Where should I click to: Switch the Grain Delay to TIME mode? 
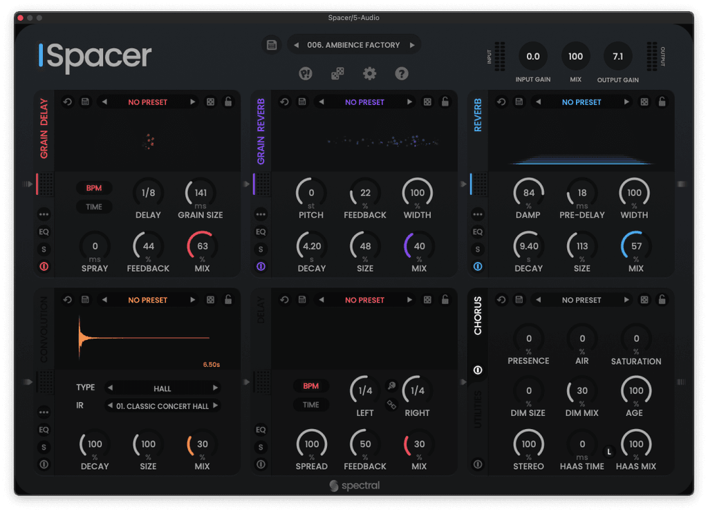(x=93, y=207)
